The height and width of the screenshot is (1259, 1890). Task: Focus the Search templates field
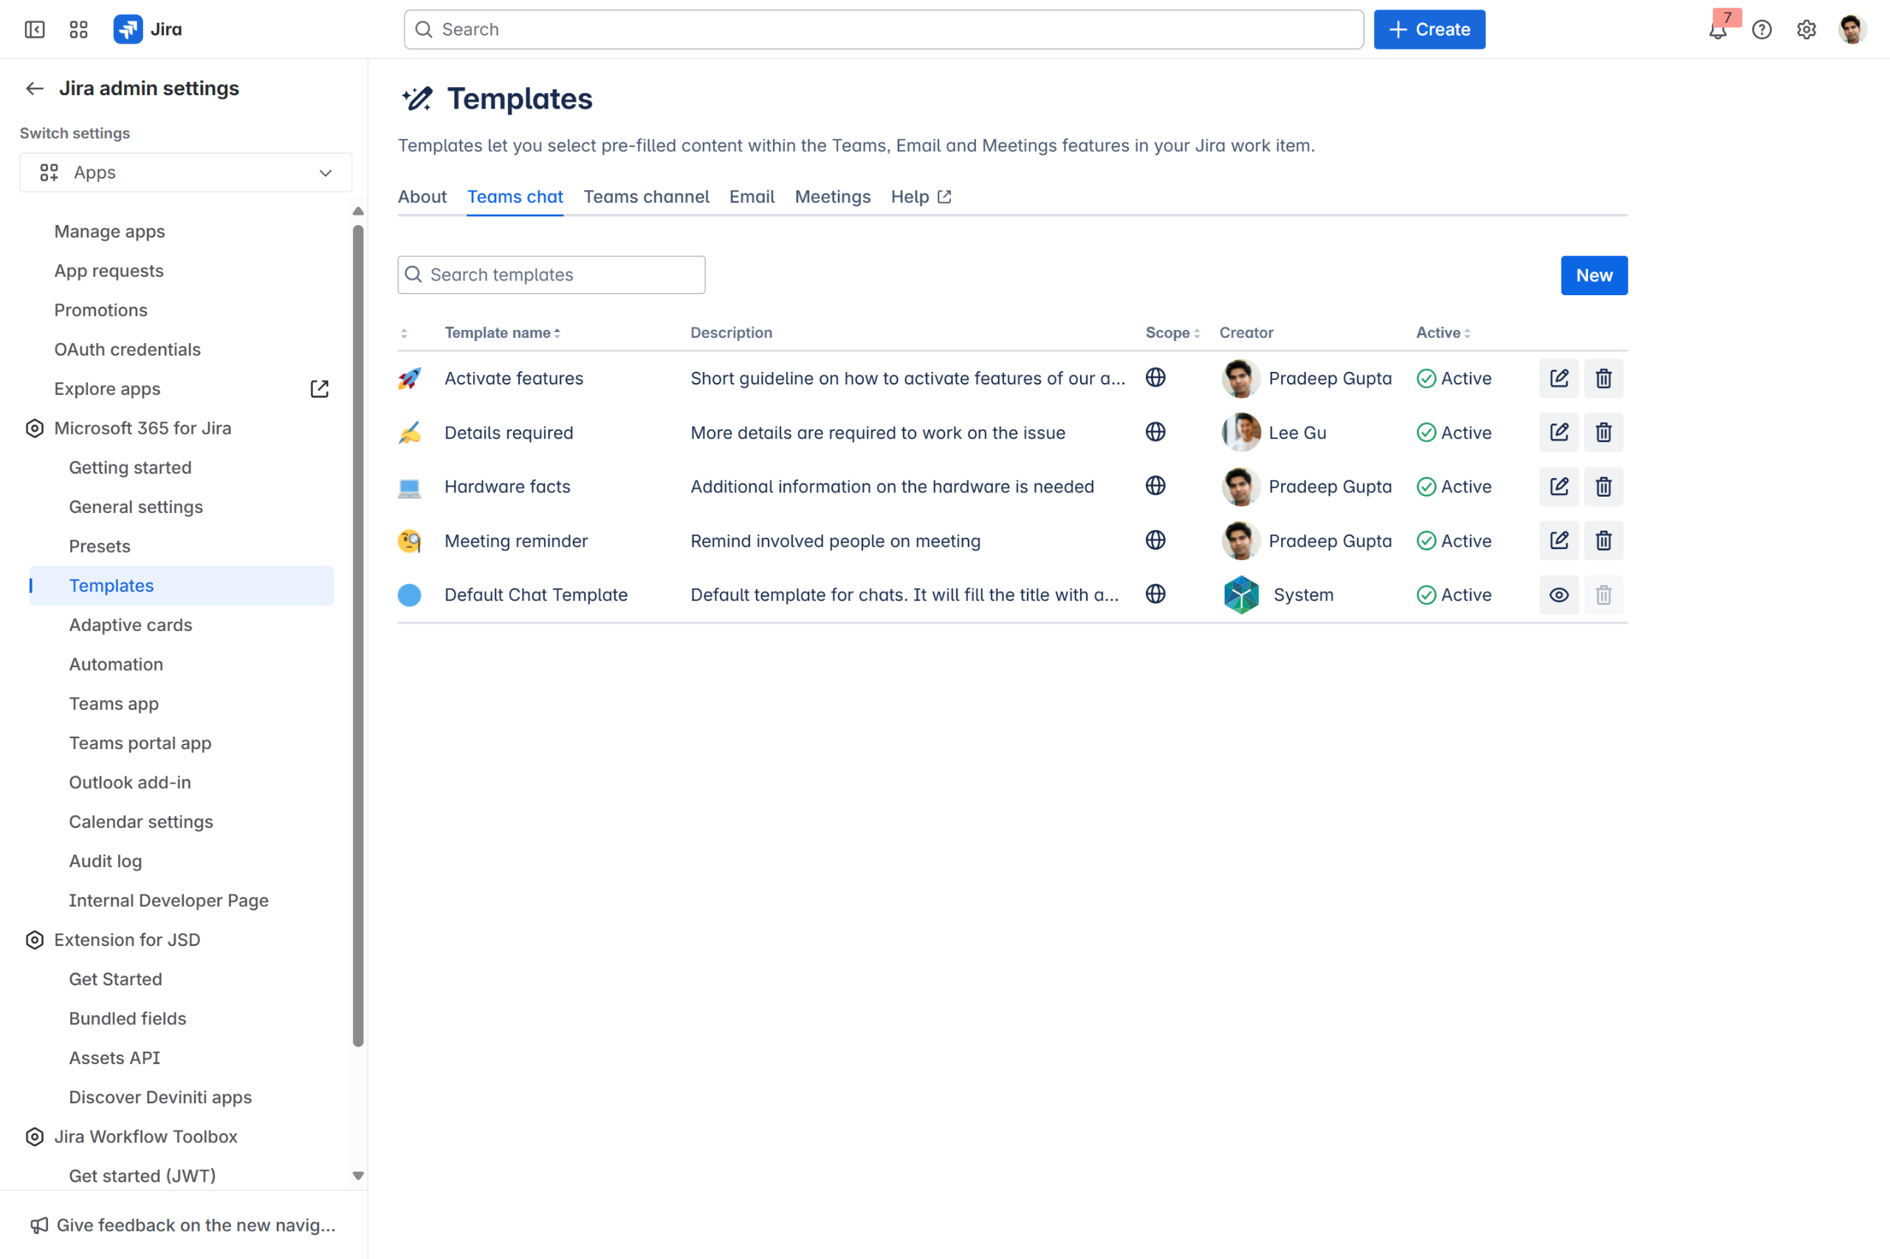(563, 275)
